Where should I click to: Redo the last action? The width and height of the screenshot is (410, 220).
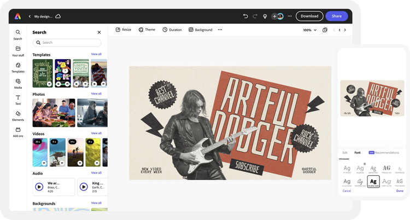(x=255, y=16)
